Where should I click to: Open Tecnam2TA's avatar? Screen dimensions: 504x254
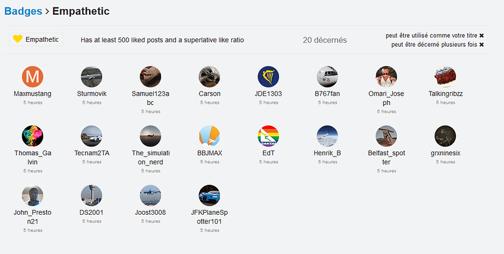(92, 136)
